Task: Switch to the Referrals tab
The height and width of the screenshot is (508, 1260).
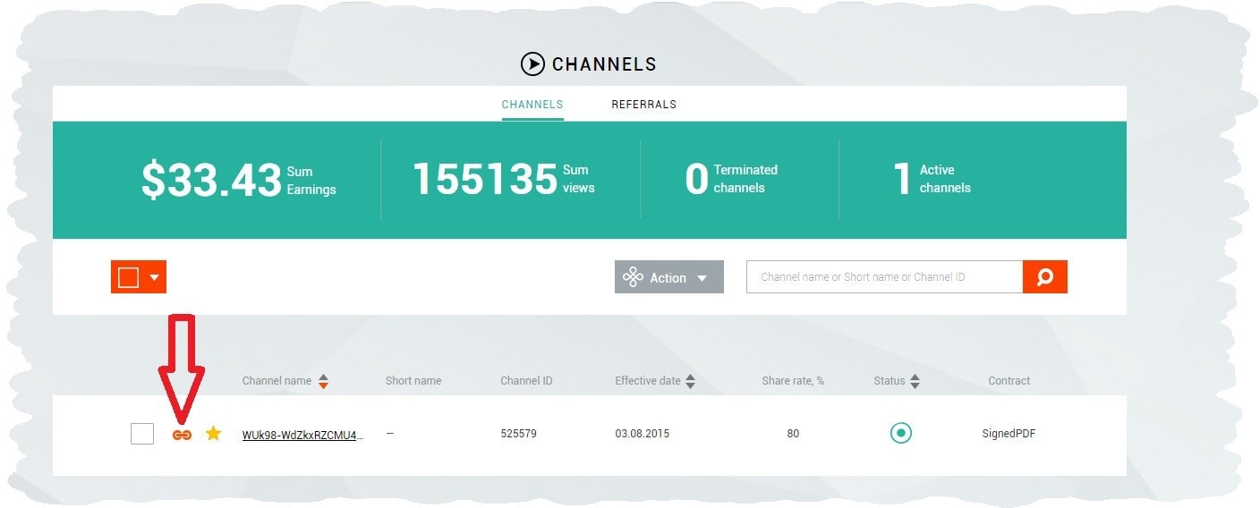Action: (643, 105)
